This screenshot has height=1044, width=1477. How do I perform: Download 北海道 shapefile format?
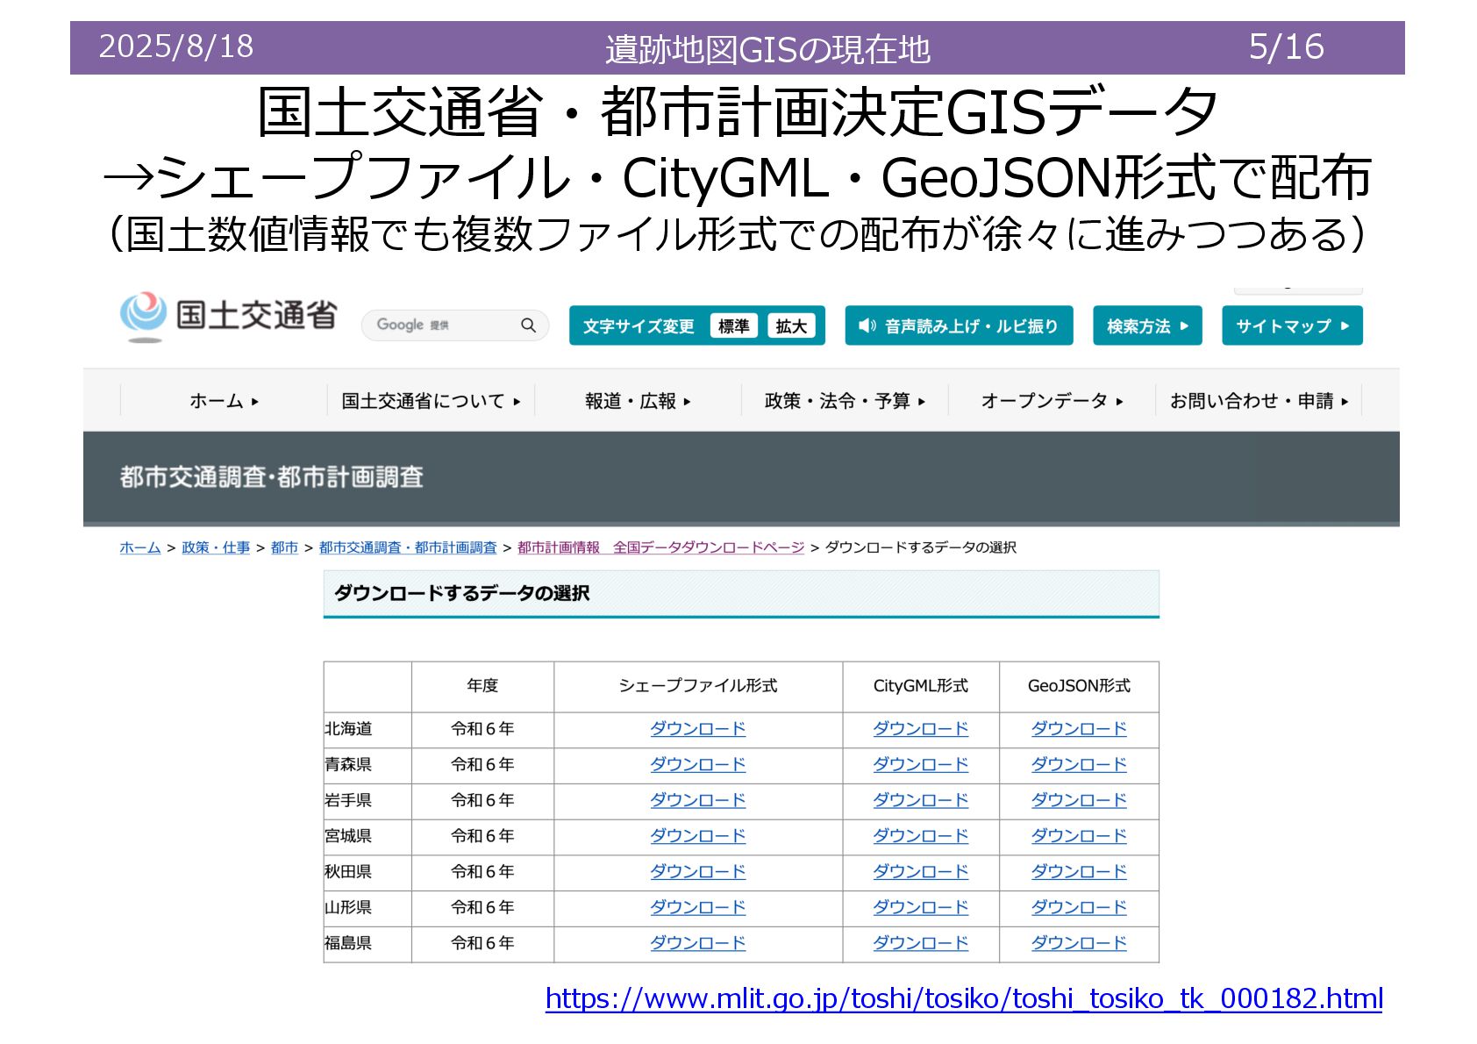click(x=698, y=729)
